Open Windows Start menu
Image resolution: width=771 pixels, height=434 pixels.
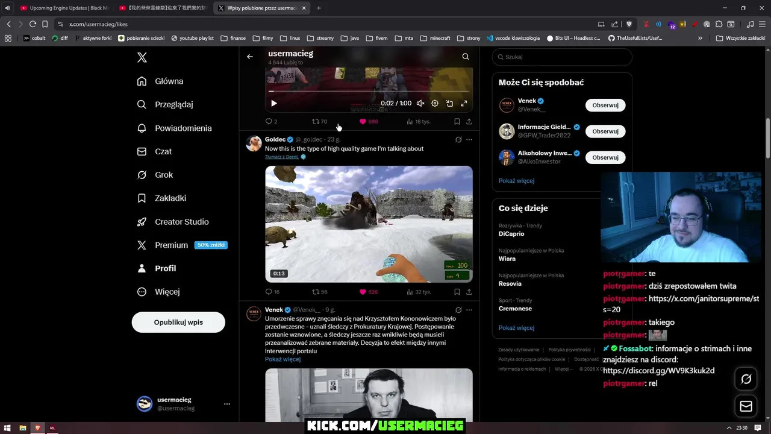(x=7, y=428)
